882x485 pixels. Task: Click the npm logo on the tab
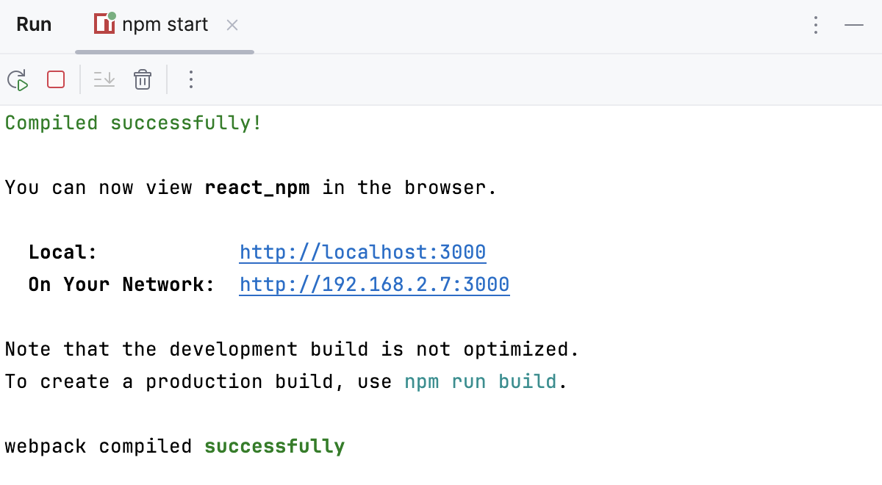click(104, 24)
